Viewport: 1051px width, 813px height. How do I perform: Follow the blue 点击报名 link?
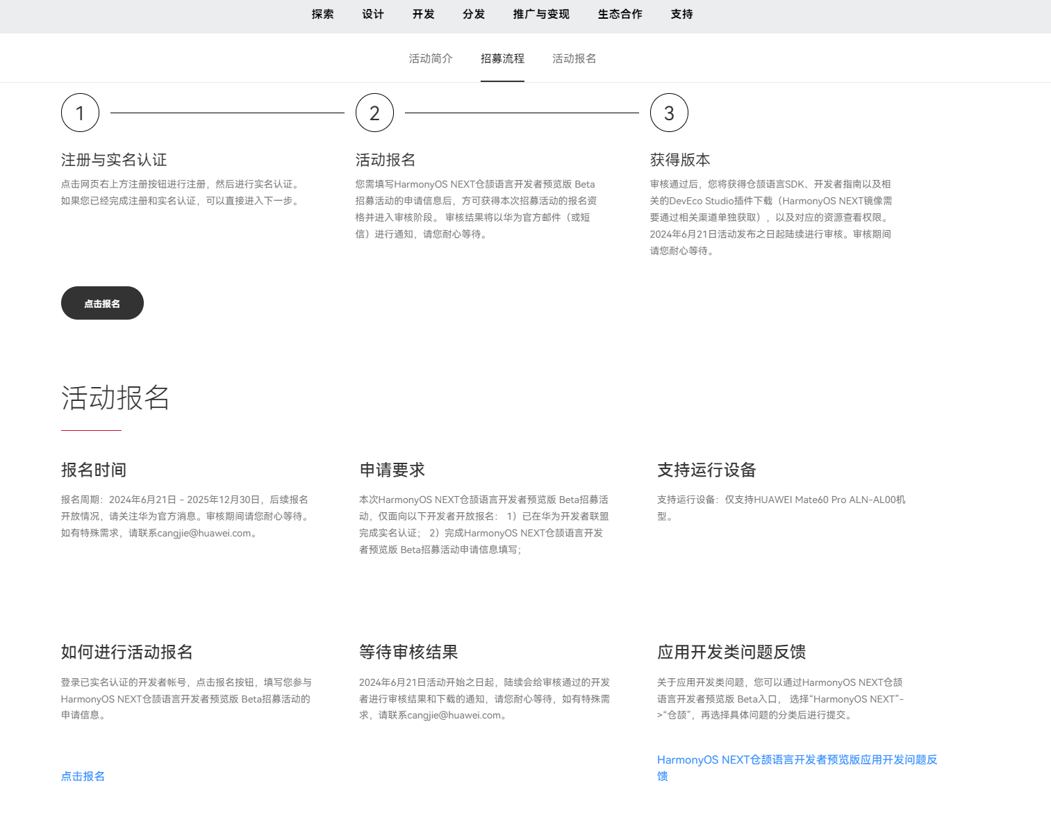83,776
